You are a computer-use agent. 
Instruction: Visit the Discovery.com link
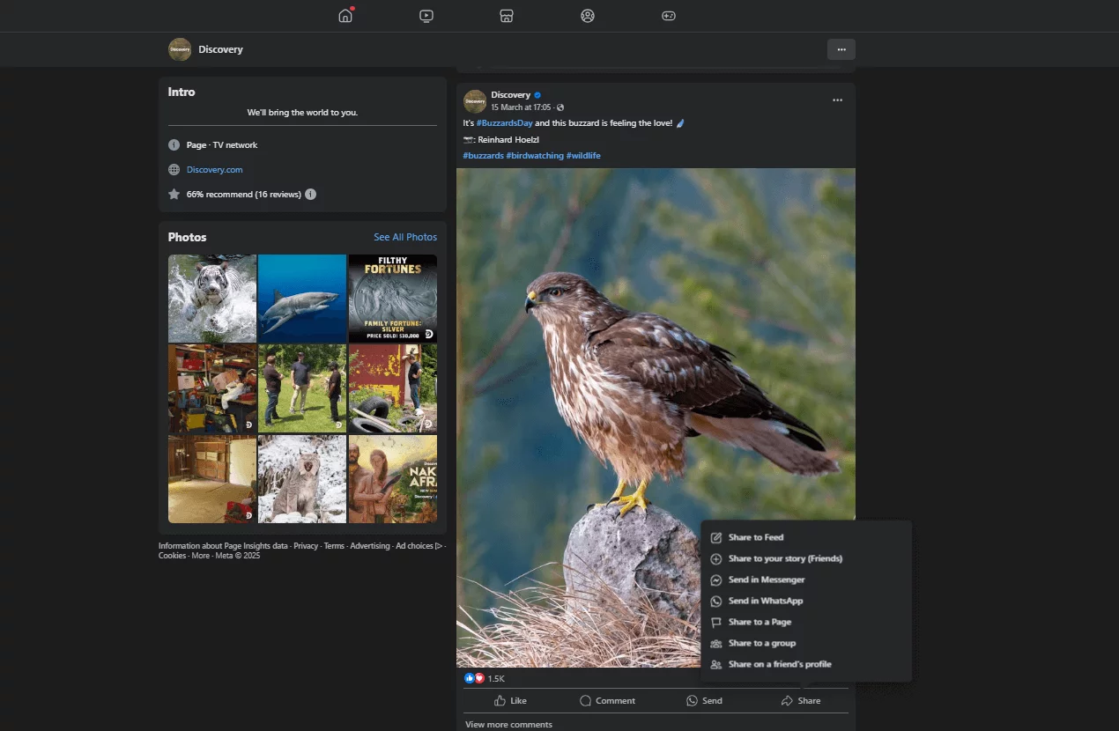click(214, 170)
